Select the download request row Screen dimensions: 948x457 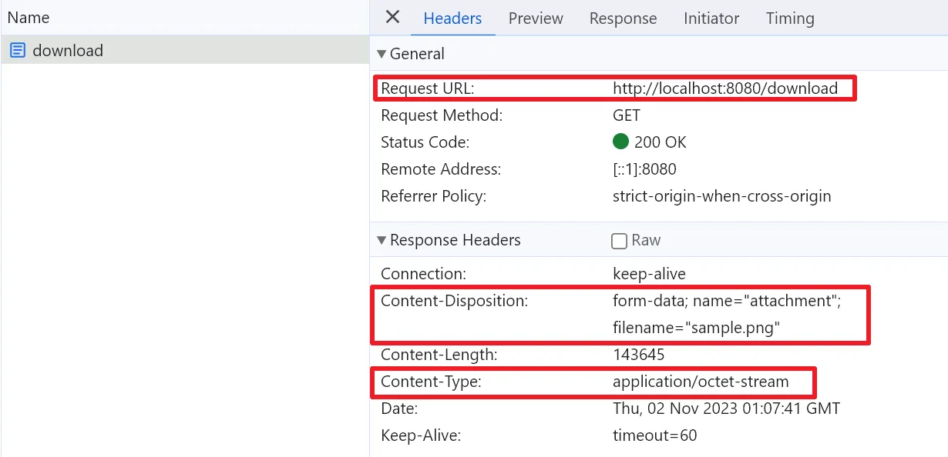point(68,51)
